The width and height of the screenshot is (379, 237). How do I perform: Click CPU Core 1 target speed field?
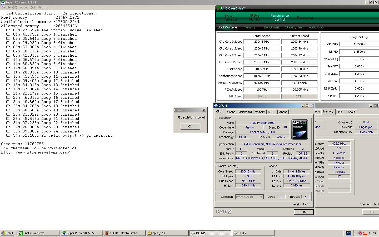(x=262, y=48)
